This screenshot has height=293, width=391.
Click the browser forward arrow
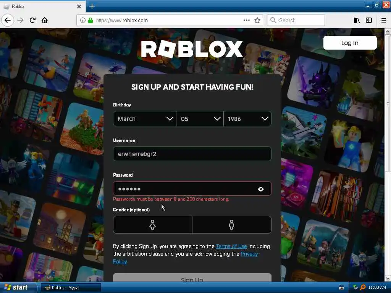[21, 20]
